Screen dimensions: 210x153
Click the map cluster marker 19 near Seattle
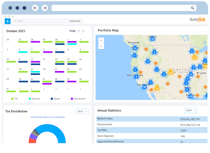(x=135, y=48)
